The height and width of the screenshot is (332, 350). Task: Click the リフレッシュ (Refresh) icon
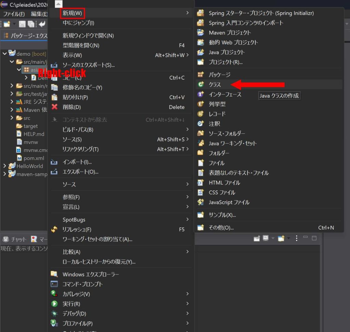pyautogui.click(x=54, y=229)
